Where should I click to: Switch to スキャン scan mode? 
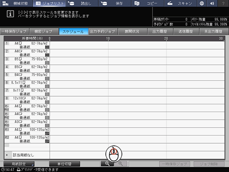(180, 4)
